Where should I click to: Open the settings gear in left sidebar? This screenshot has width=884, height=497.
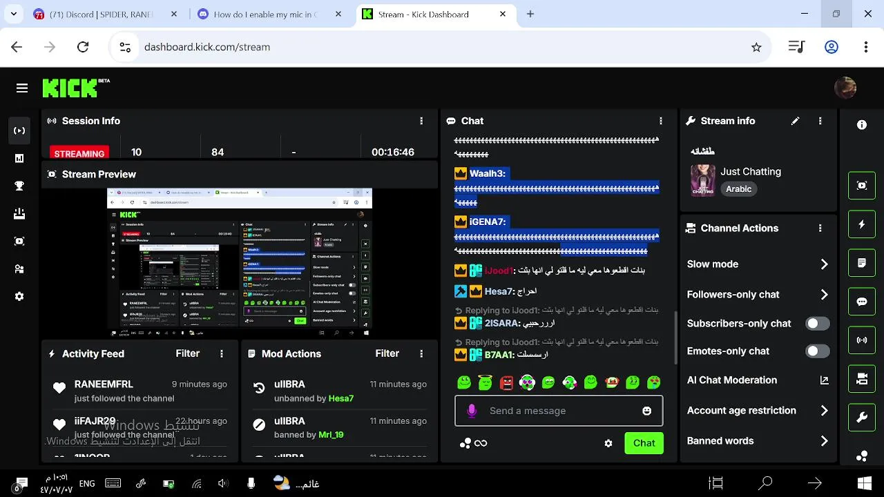pos(19,296)
